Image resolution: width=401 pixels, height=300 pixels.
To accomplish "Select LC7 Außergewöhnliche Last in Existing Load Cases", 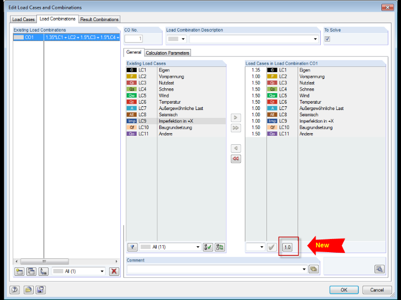I will pyautogui.click(x=176, y=108).
